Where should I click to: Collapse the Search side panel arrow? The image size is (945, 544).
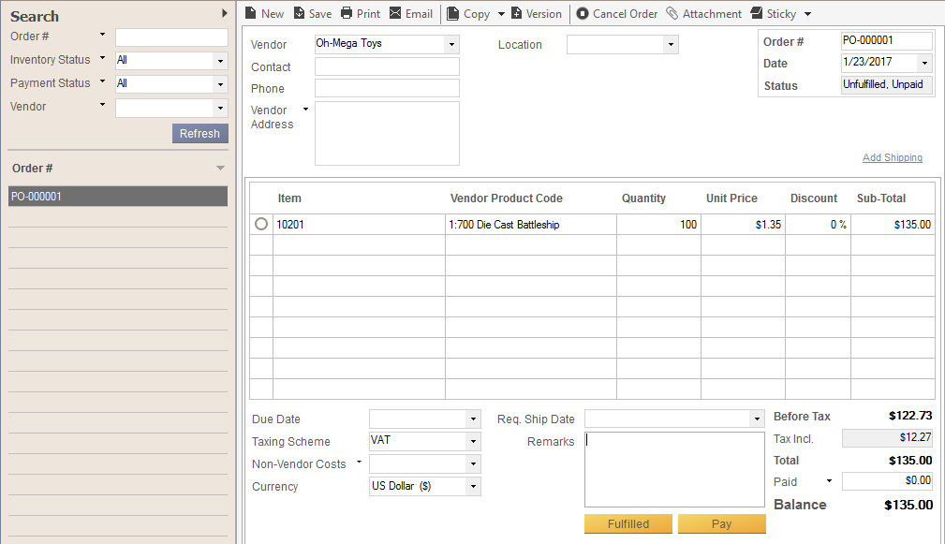[224, 13]
